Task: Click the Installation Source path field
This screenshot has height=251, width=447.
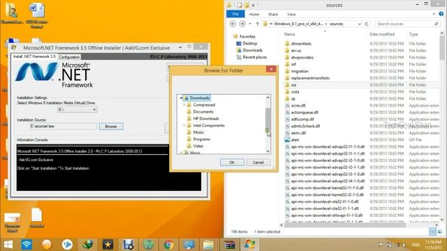Action: coord(63,126)
